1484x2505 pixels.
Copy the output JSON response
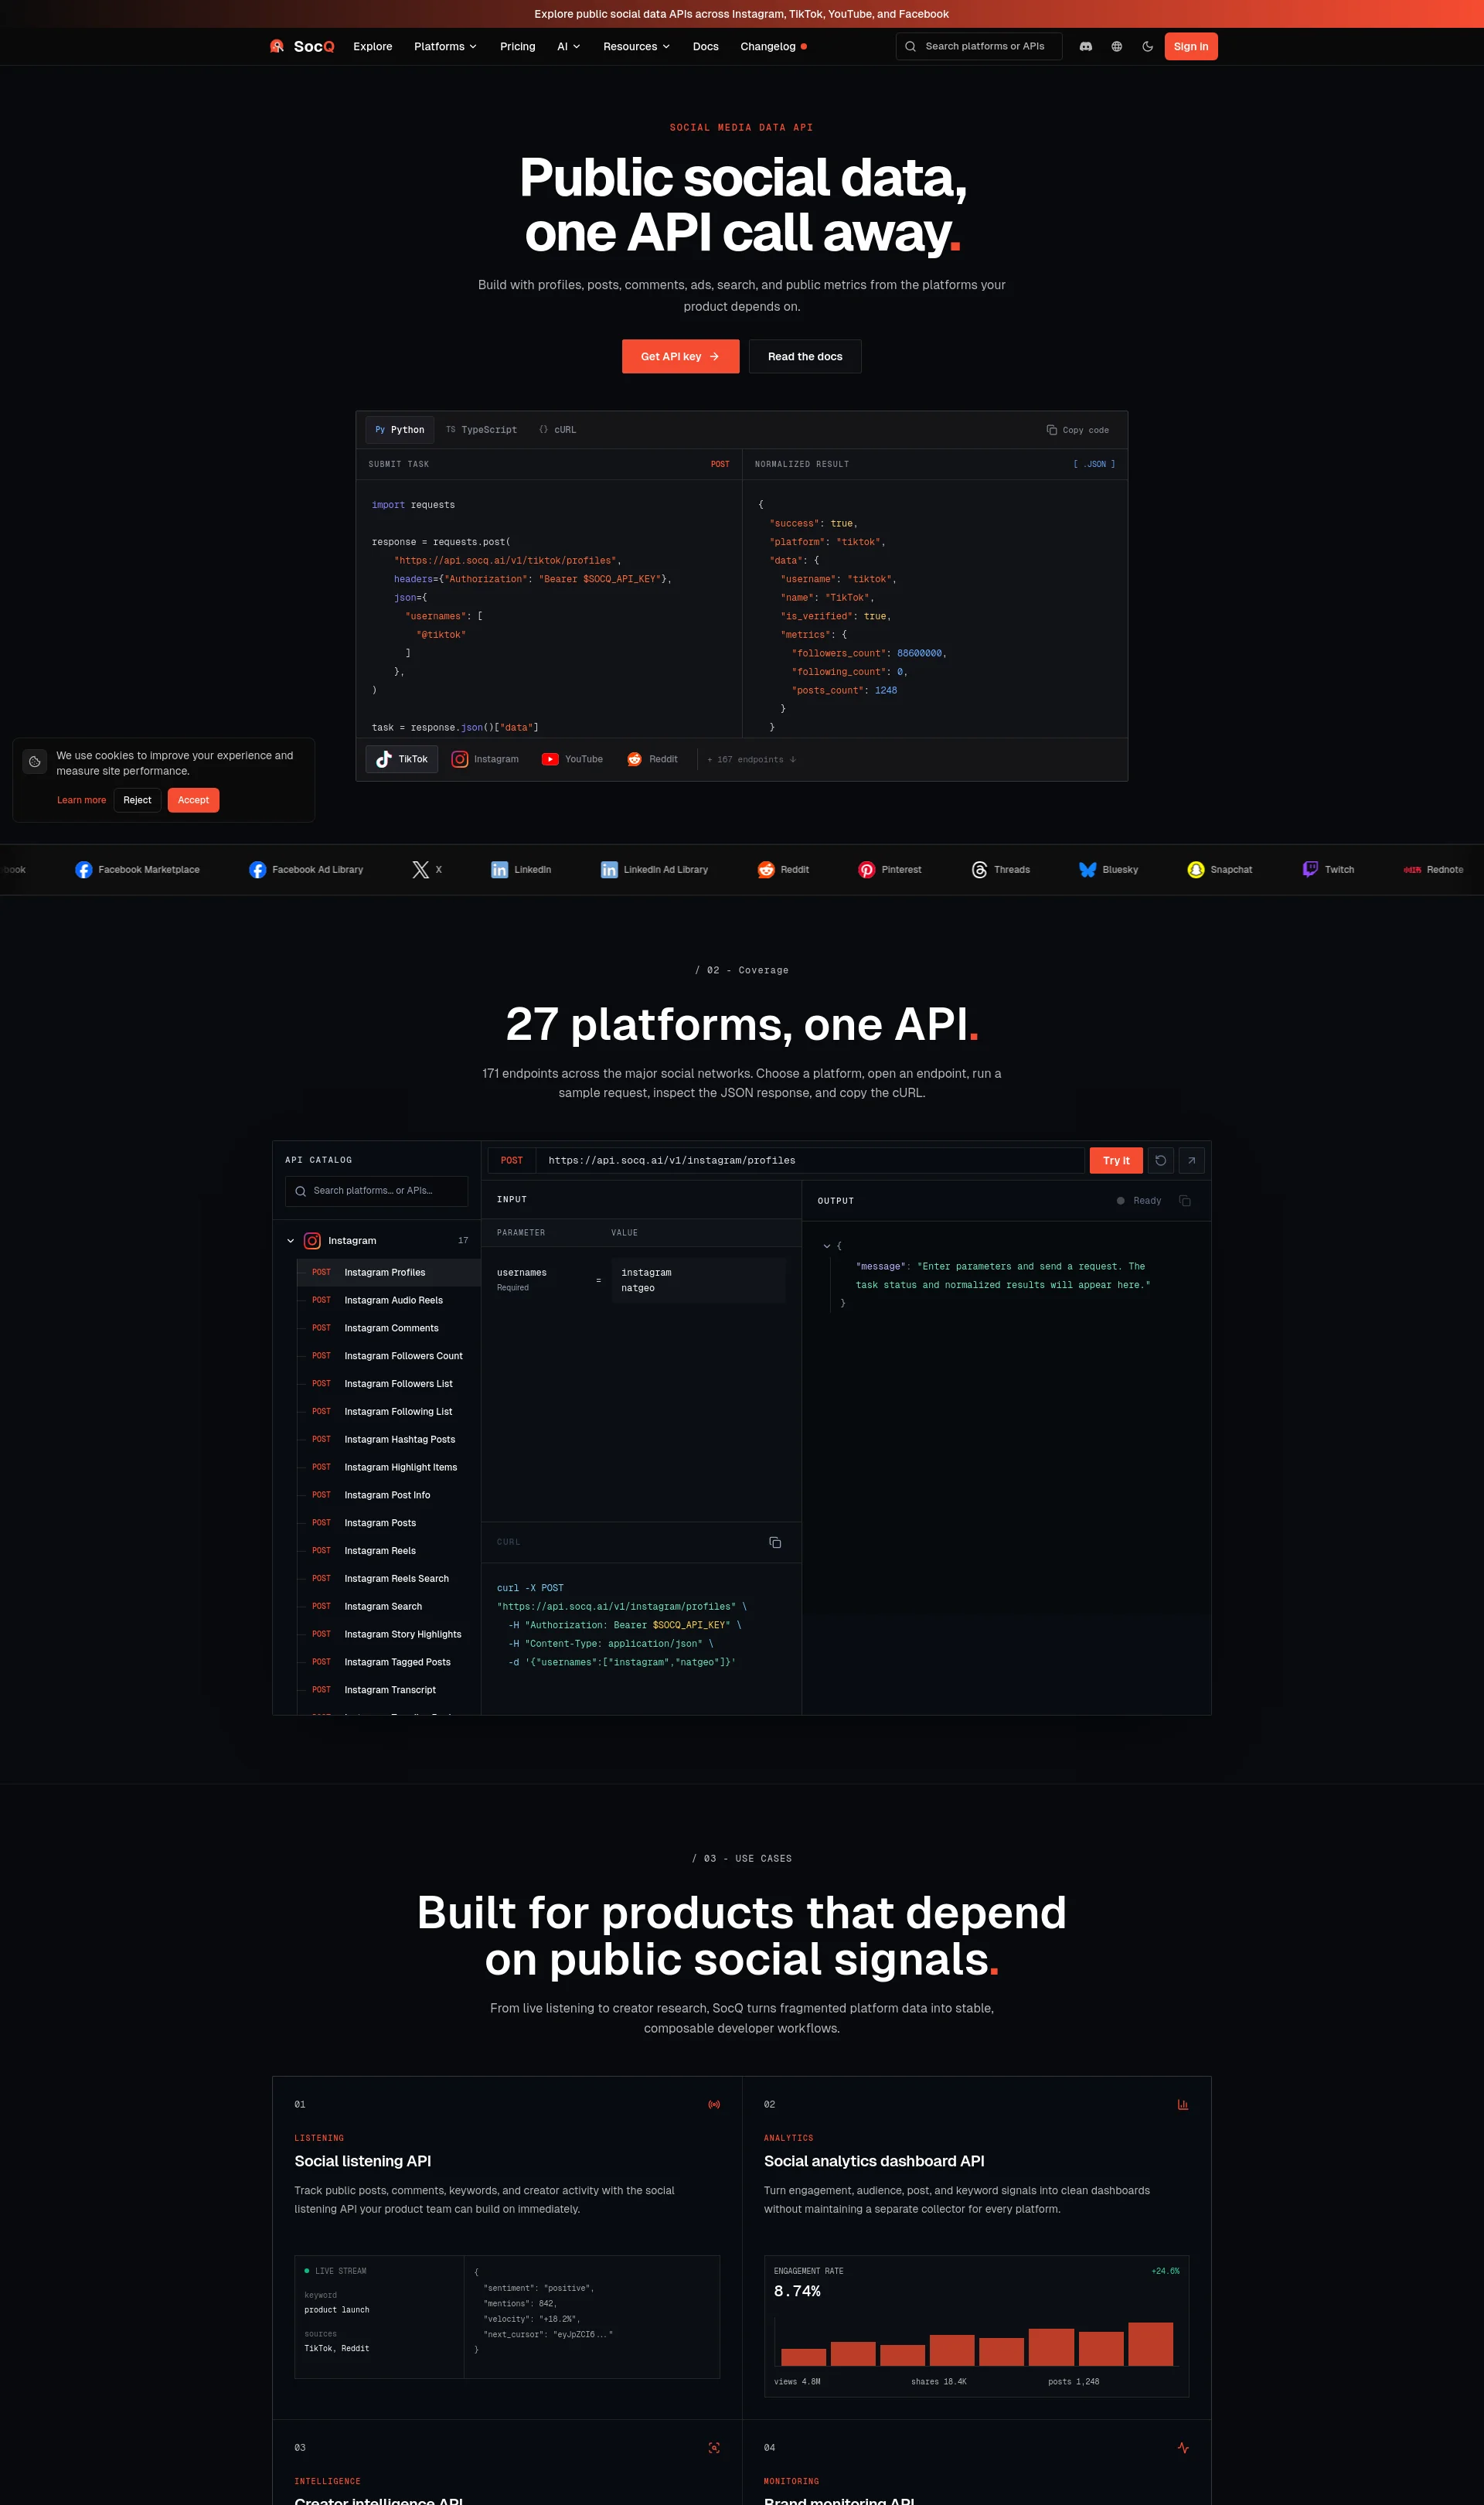coord(1185,1200)
